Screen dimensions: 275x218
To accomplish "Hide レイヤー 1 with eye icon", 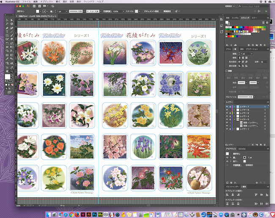I will point(227,129).
